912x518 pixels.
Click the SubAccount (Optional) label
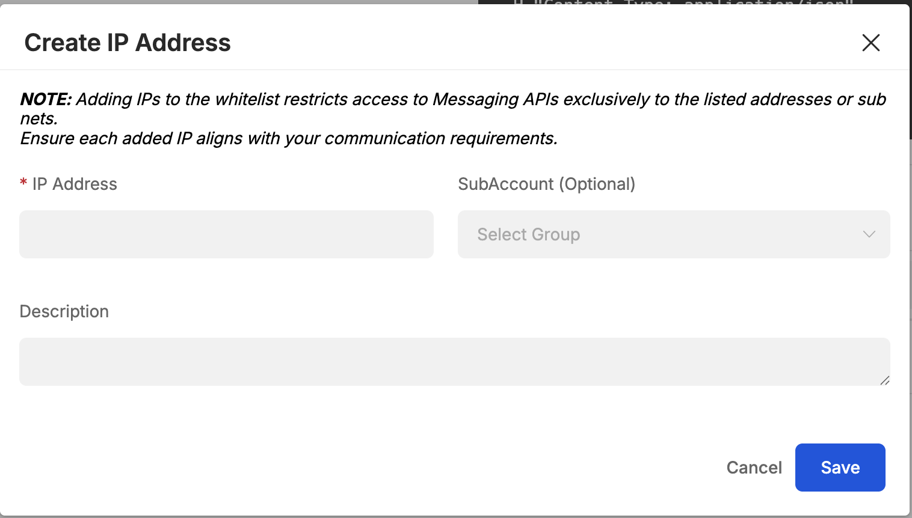pos(546,184)
